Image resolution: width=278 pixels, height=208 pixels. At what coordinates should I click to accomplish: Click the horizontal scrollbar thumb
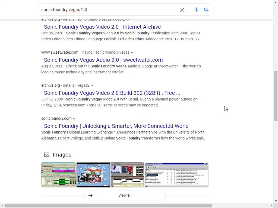[108, 206]
